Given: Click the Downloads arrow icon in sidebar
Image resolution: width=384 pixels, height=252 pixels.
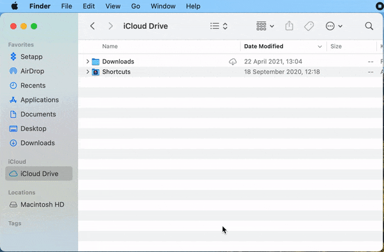Looking at the screenshot, I should click(13, 143).
